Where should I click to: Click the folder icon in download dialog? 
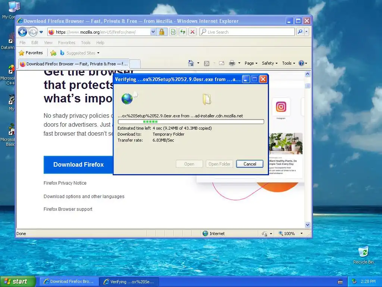[x=207, y=99]
